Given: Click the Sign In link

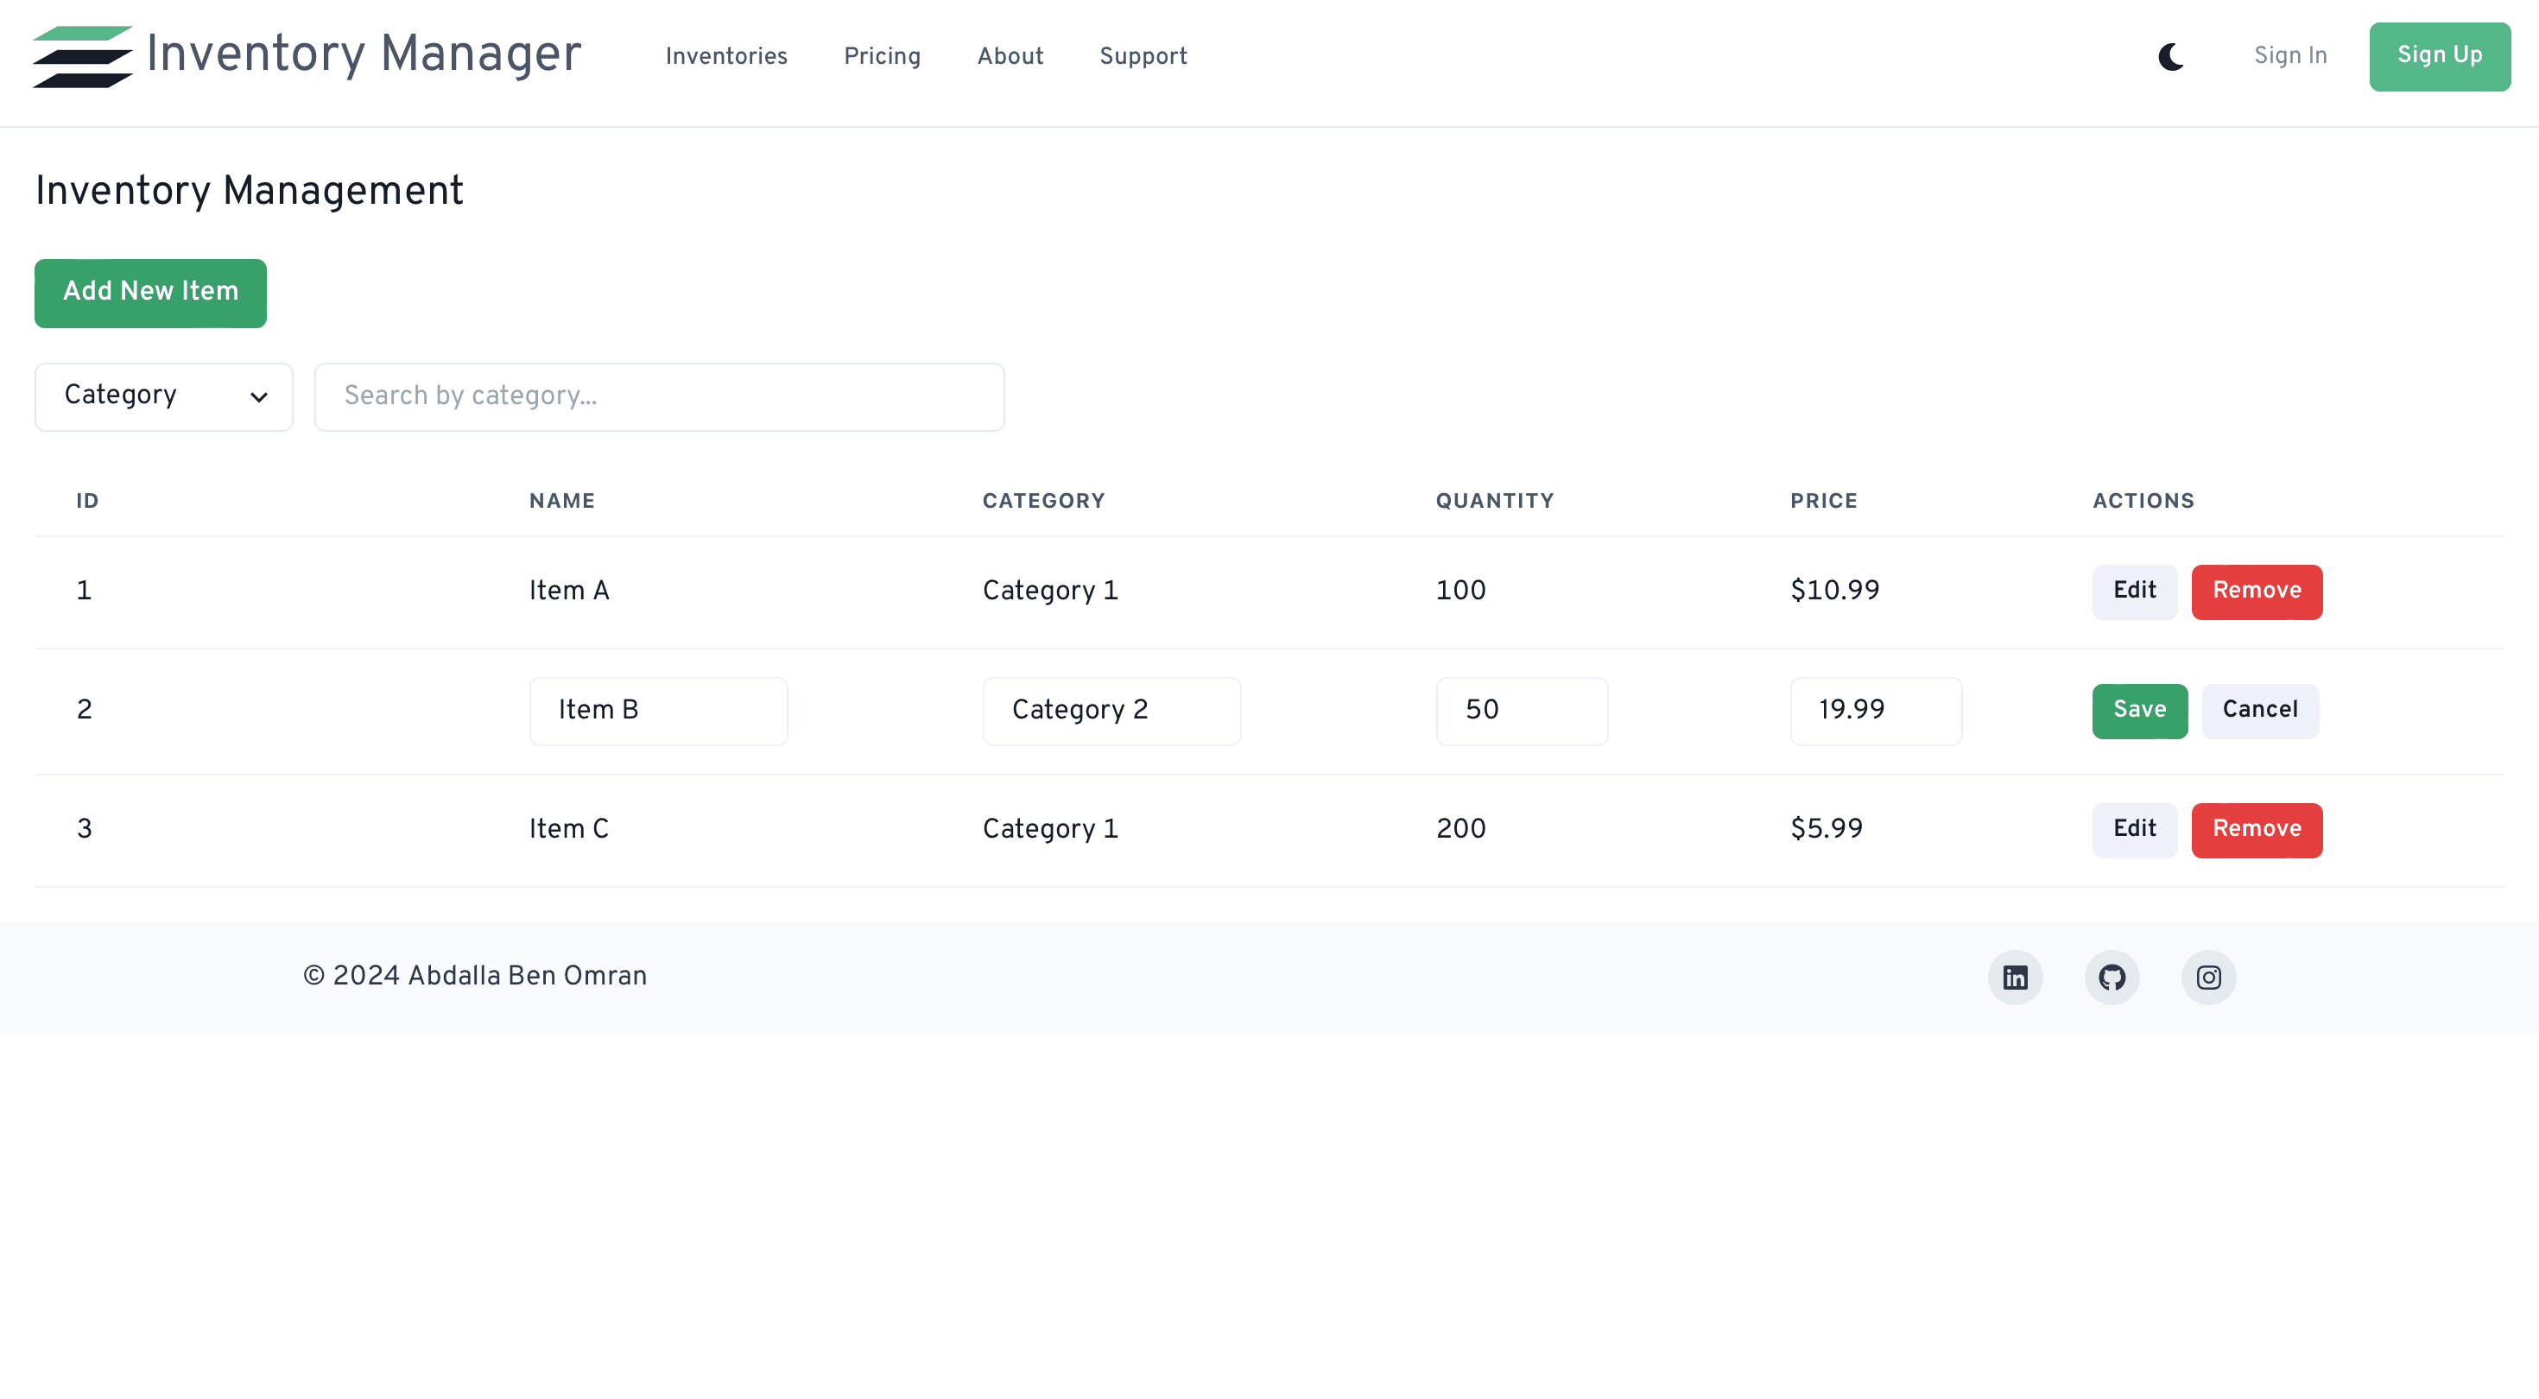Looking at the screenshot, I should [x=2289, y=56].
